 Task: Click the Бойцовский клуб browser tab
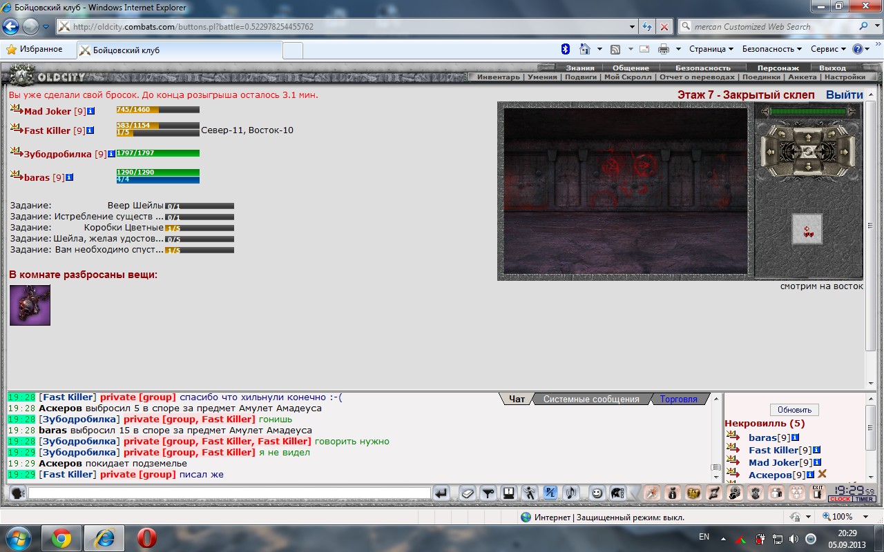point(178,50)
